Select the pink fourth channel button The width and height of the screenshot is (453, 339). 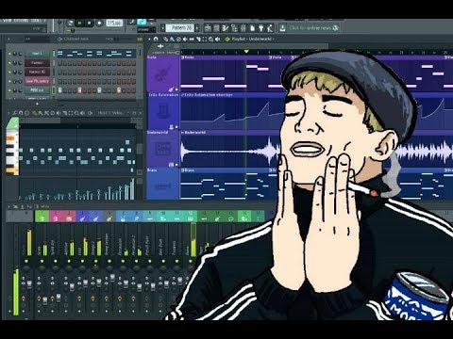[x=37, y=81]
